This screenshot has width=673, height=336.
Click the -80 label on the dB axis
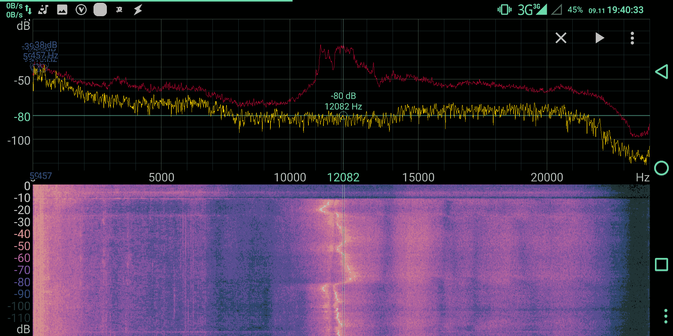pos(22,117)
